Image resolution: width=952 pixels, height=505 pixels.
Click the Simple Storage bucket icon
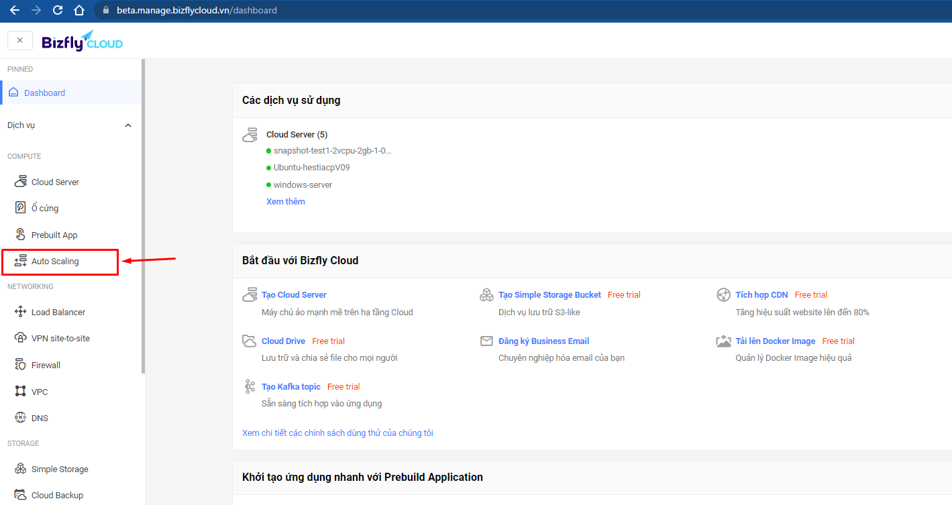[20, 469]
